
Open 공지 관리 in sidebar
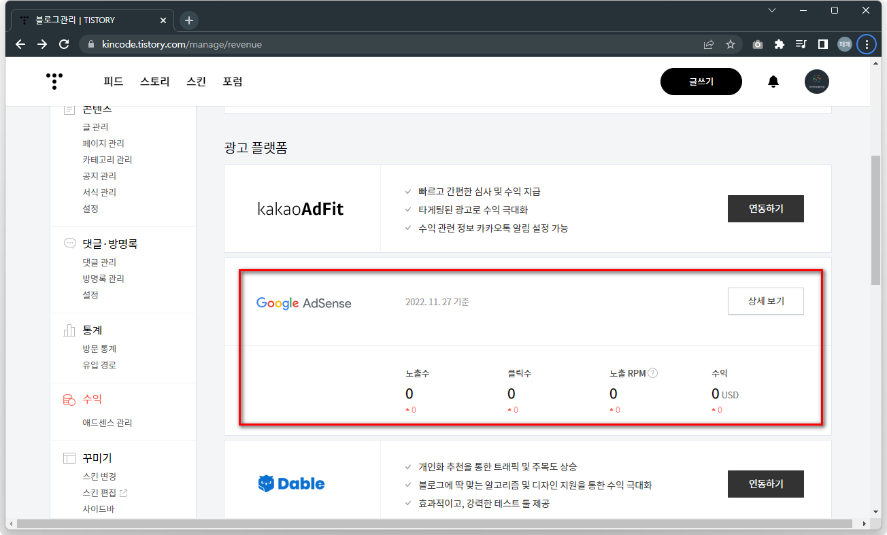[99, 176]
